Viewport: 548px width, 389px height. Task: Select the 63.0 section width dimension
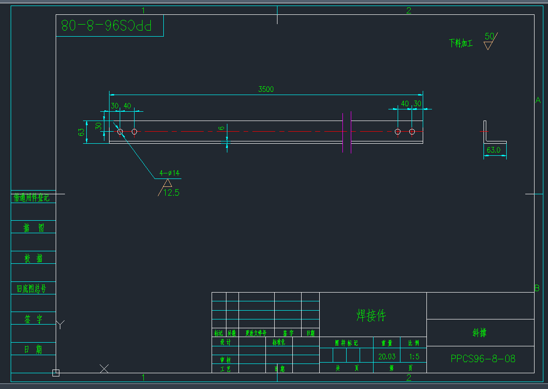(494, 150)
